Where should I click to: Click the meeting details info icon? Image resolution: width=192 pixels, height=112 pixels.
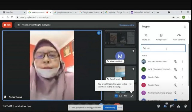point(158,106)
